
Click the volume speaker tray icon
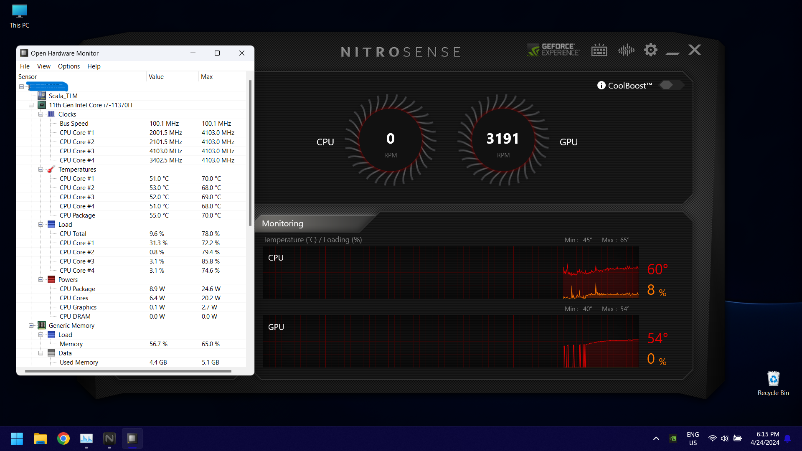725,438
